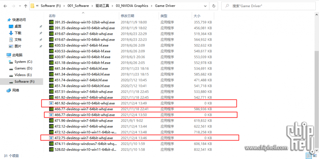Select Game Driver breadcrumb segment
This screenshot has width=319, height=159.
[x=165, y=6]
